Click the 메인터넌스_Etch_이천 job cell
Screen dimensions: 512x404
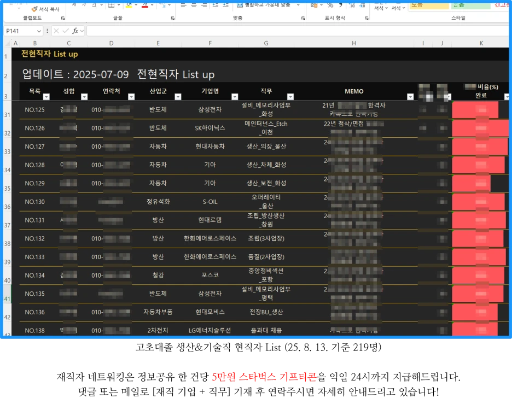coord(266,128)
